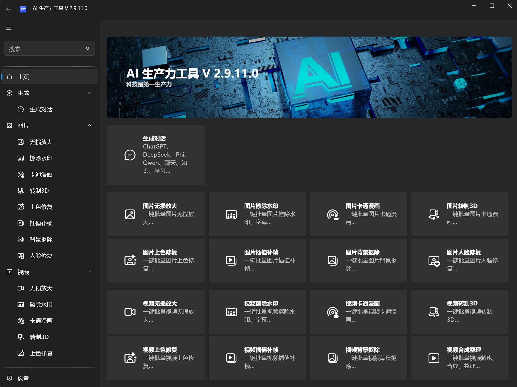Click the video 卡通漫画 icon in sidebar

click(x=21, y=321)
